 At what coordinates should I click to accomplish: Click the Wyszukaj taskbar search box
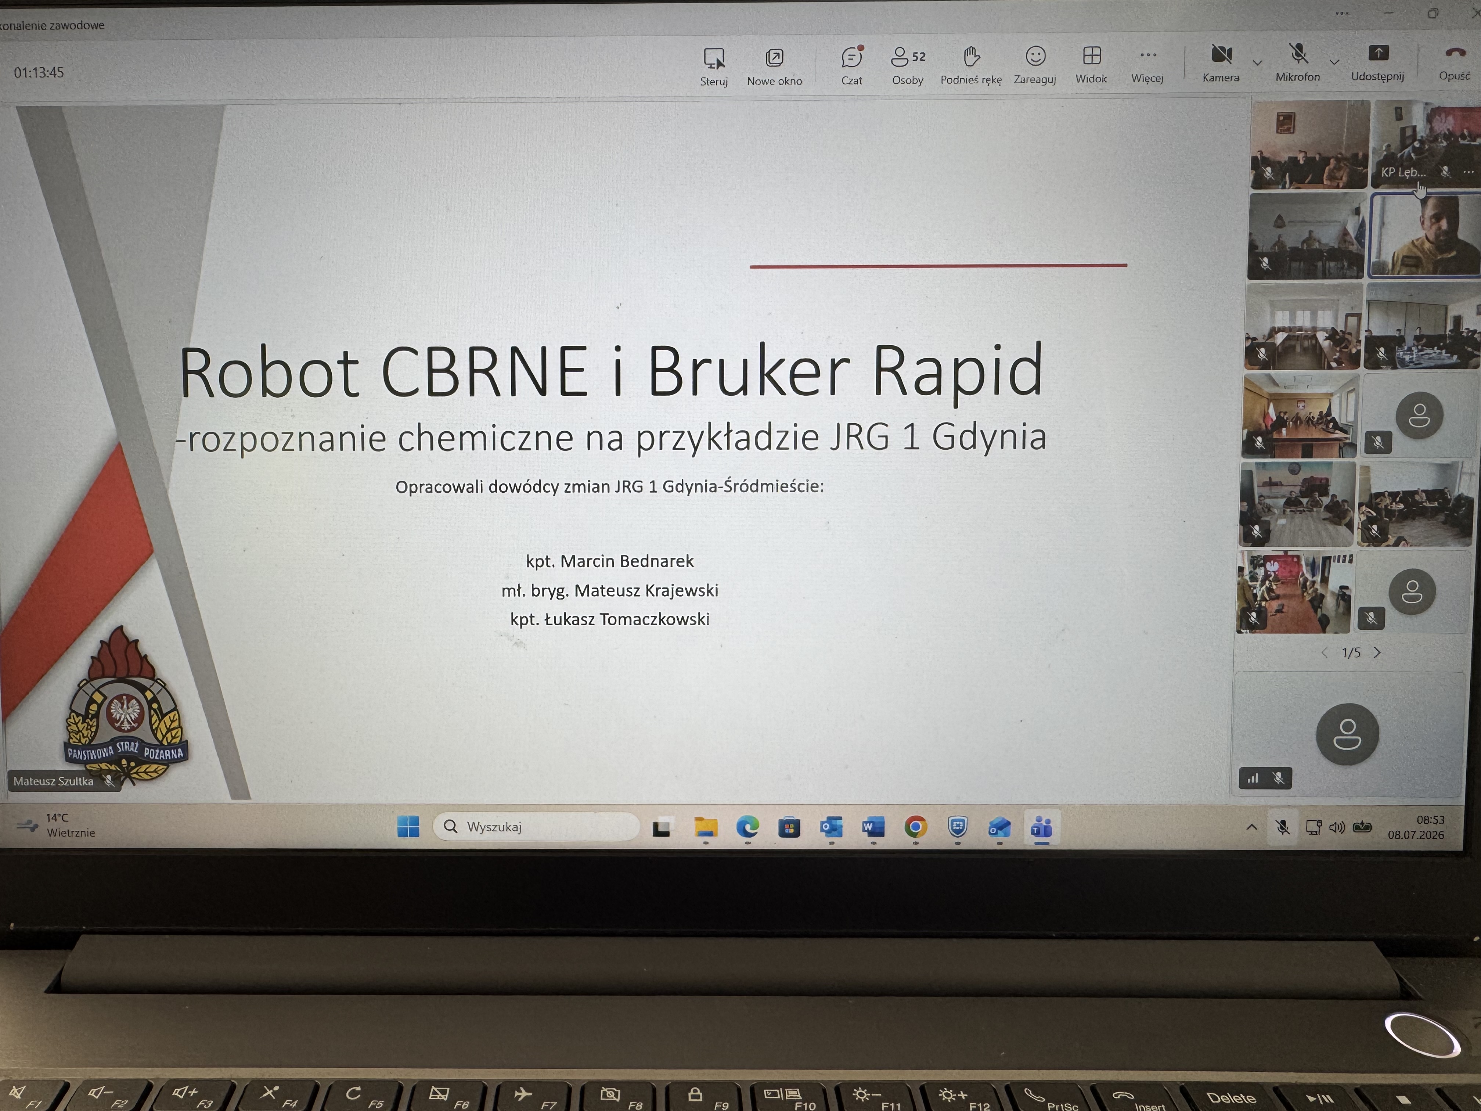pos(536,826)
